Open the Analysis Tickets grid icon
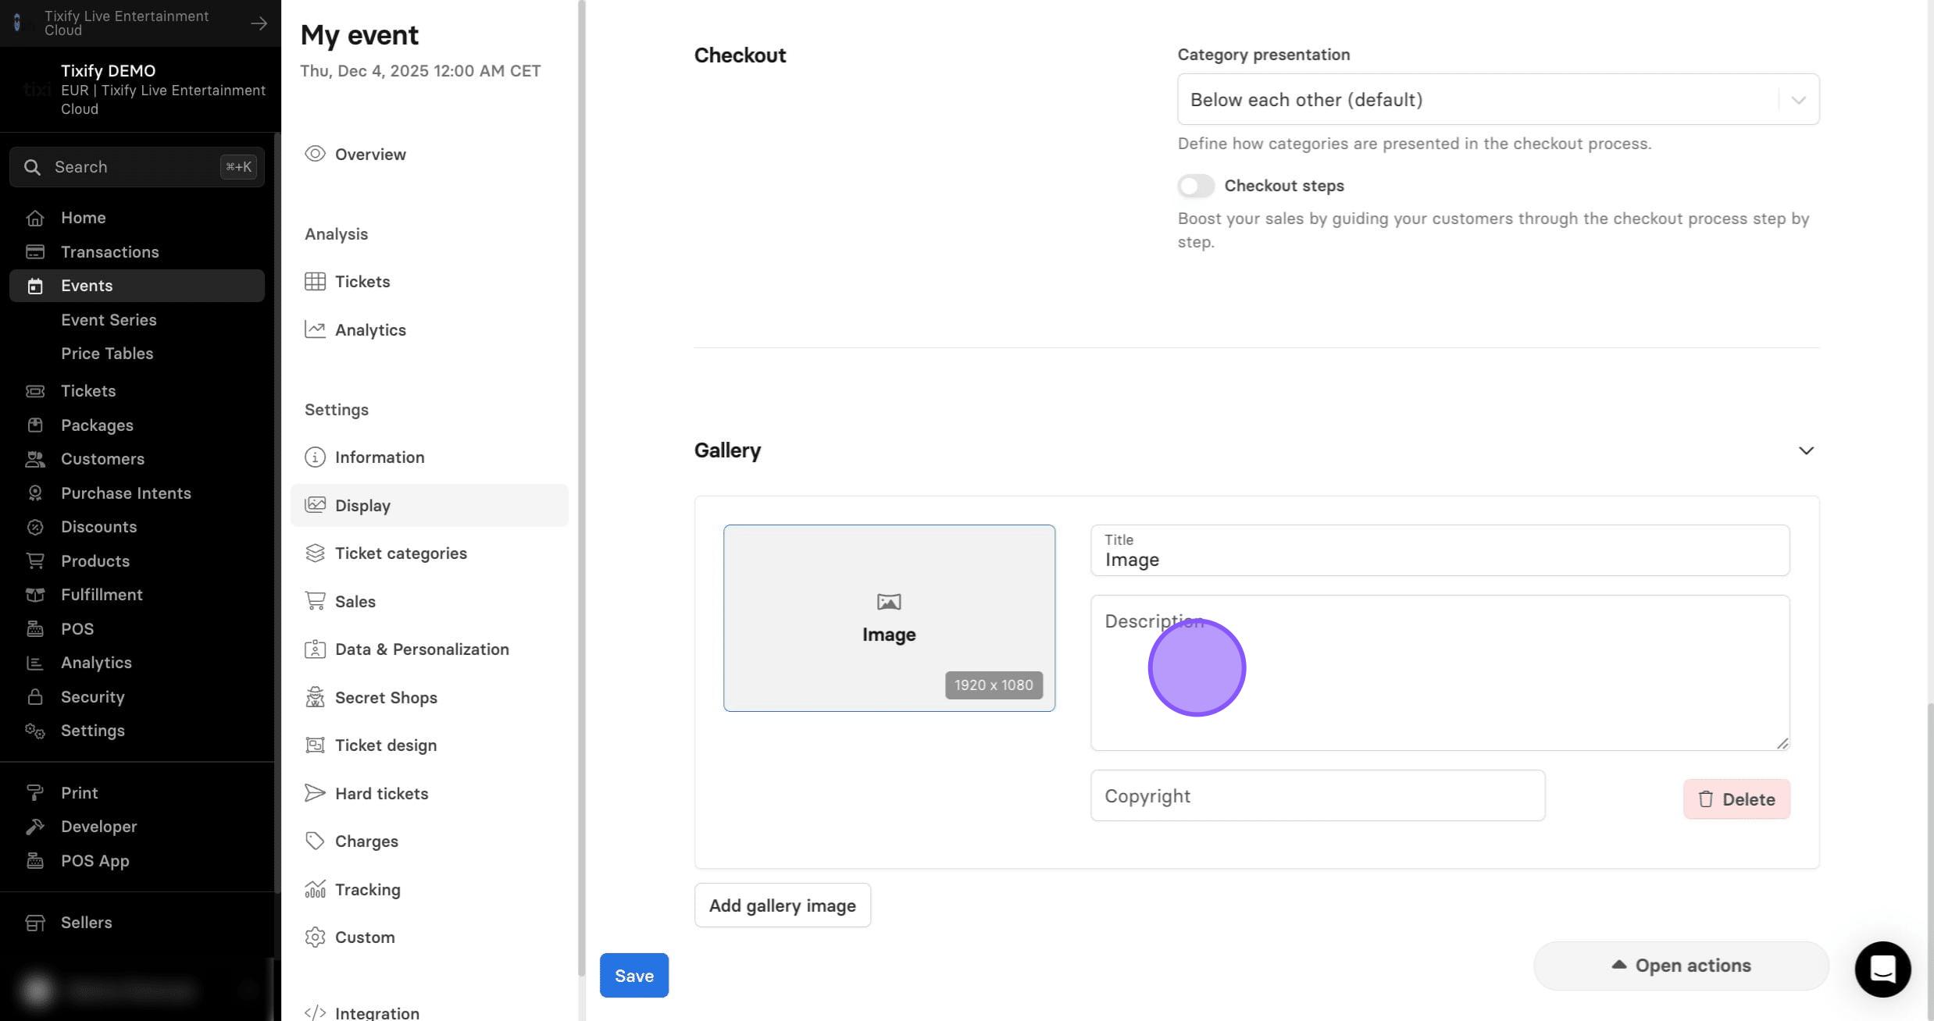 (x=315, y=282)
